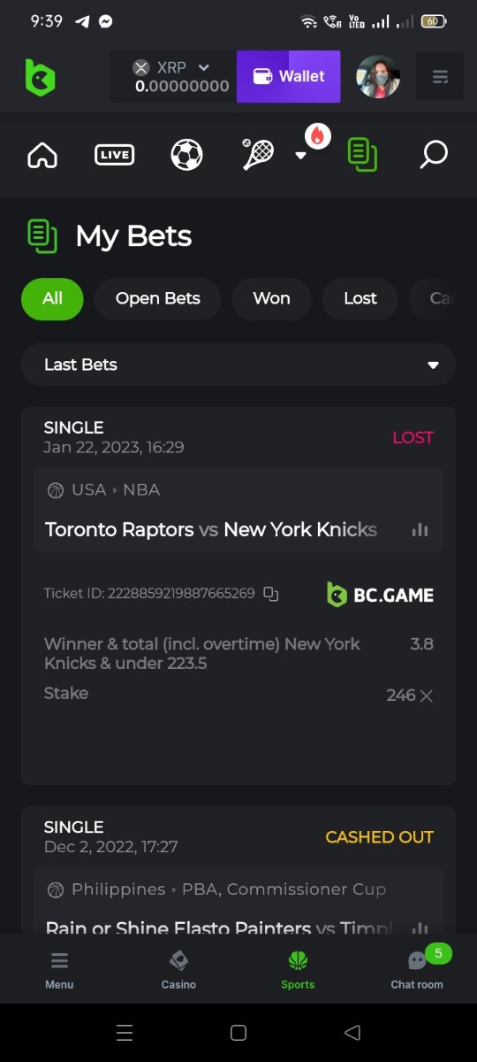Screen dimensions: 477x1062
Task: View stats for Raptors vs Knicks
Action: tap(420, 529)
